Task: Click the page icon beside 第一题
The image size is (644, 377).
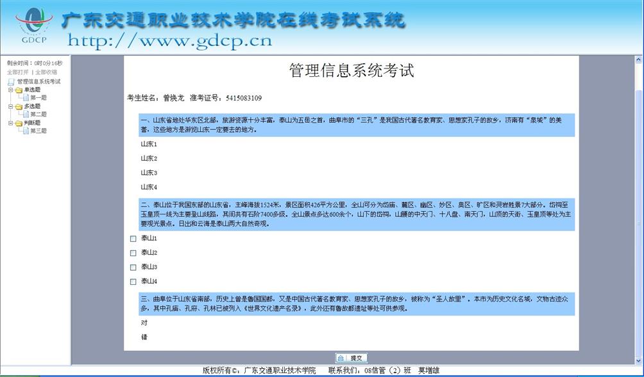Action: click(x=26, y=97)
